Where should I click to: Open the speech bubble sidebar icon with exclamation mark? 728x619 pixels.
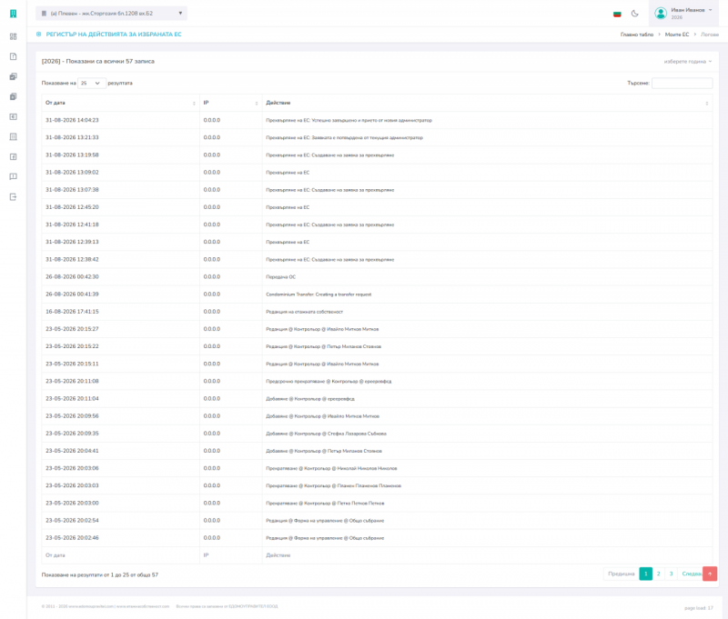[13, 176]
